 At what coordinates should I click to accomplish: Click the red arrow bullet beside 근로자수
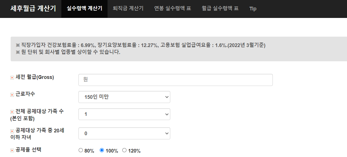12,95
